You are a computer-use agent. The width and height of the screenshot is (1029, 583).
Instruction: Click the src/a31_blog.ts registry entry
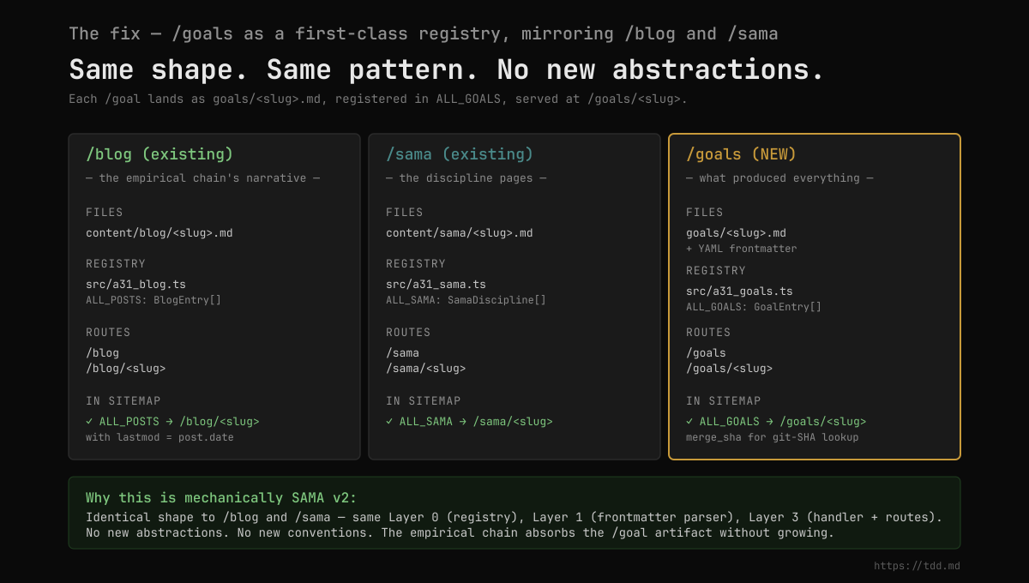(135, 285)
